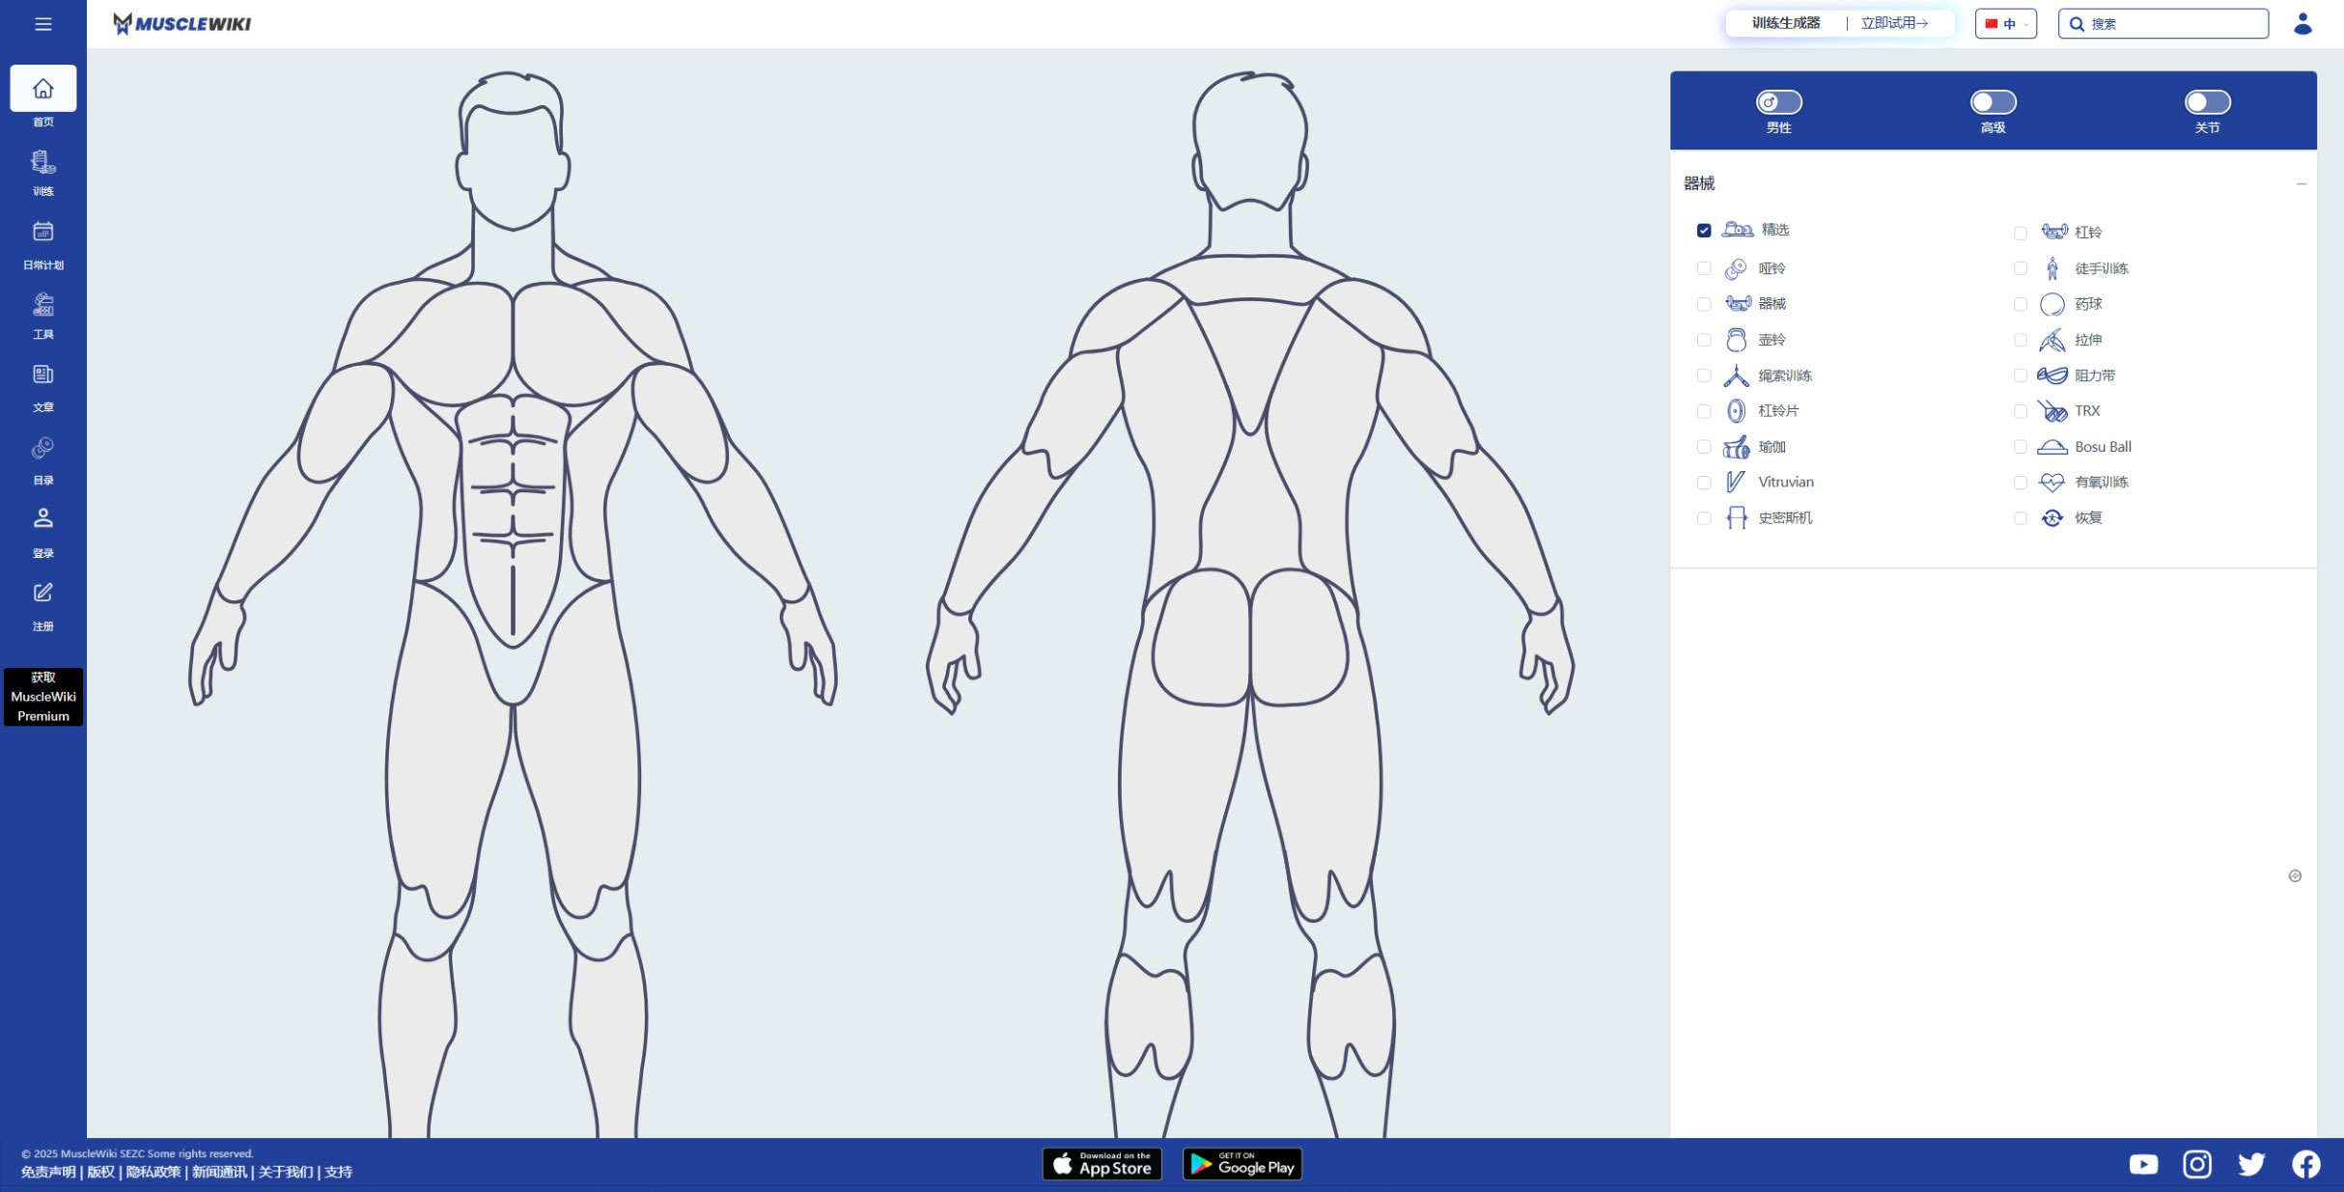Collapse the 器械 equipment section
Screen dimensions: 2344x1192
(x=2301, y=183)
